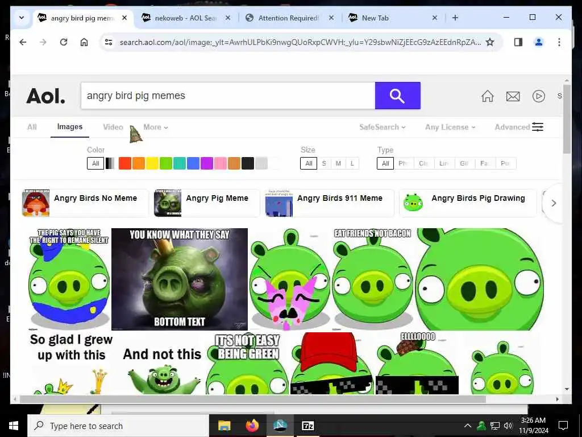Select the All color filter
Viewport: 582px width, 437px height.
click(95, 163)
